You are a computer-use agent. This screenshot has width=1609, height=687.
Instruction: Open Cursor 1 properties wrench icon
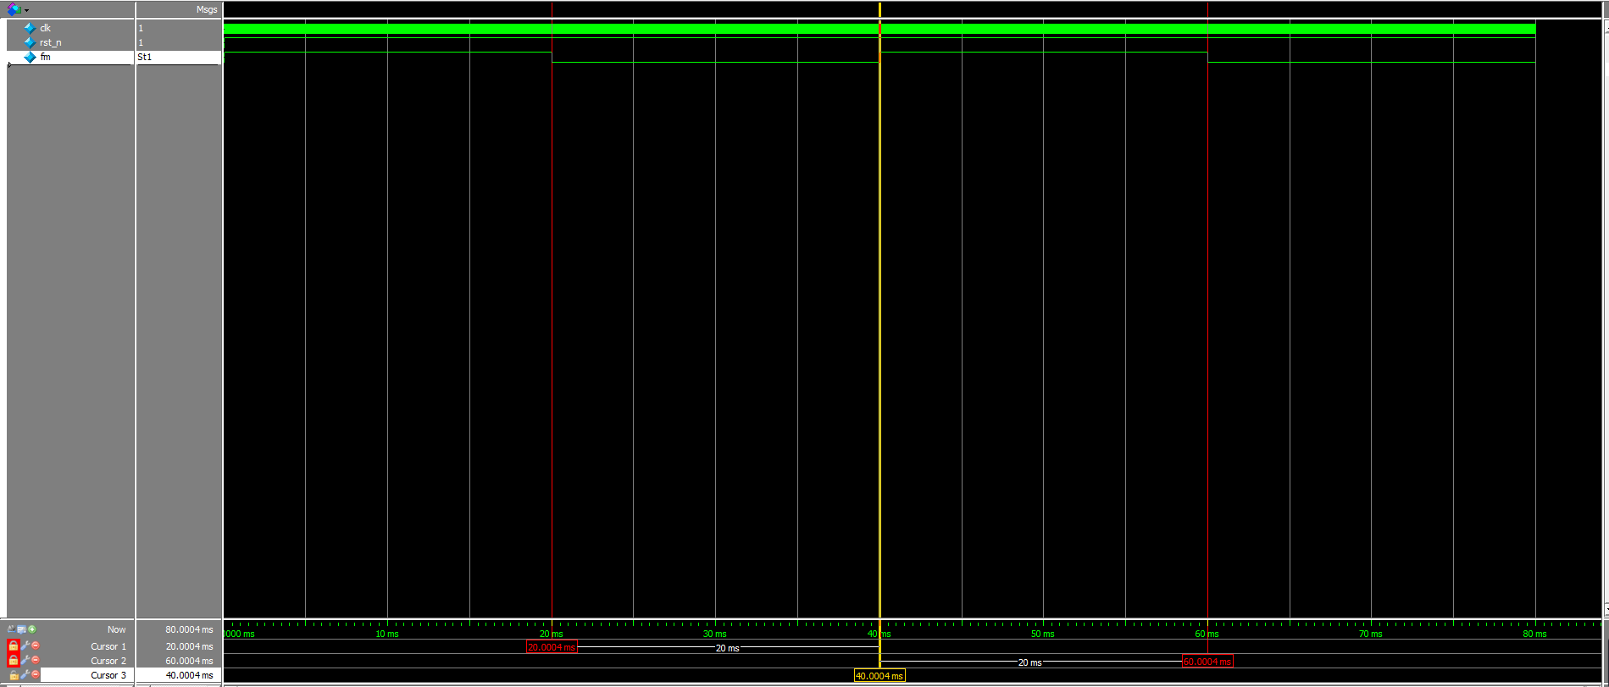click(x=25, y=645)
